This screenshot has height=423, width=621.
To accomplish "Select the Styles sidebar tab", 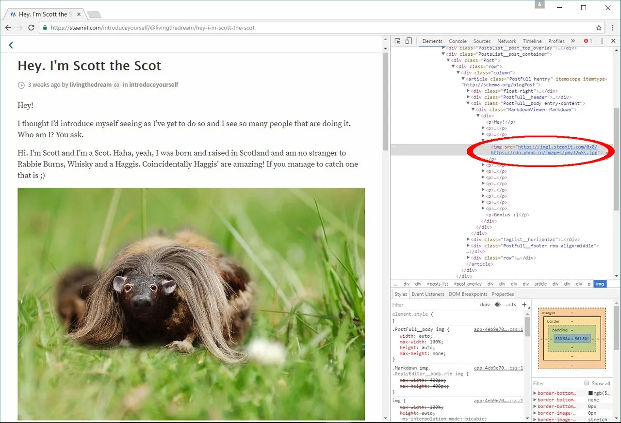I will coord(401,294).
